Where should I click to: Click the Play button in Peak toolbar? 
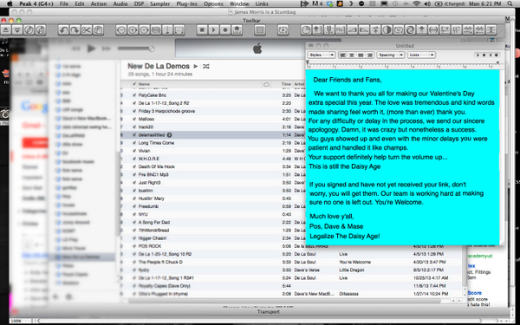213,30
